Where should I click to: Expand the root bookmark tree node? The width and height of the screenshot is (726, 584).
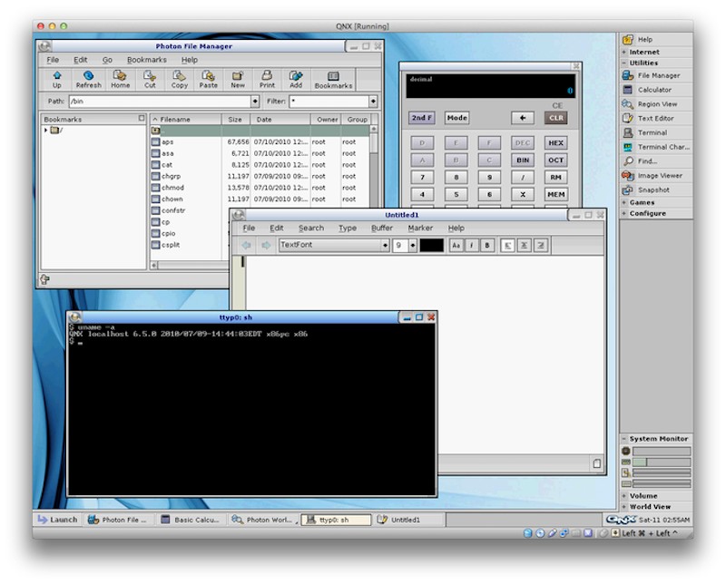click(x=46, y=131)
